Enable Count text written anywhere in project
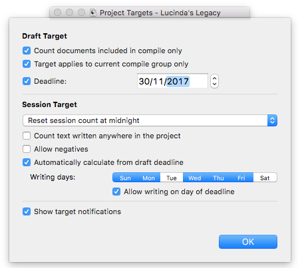Screen dimensions: 298x268 tap(27, 136)
